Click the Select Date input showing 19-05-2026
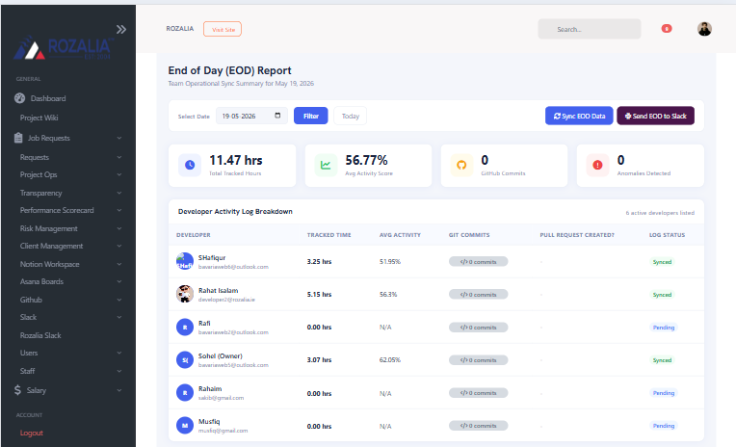 (251, 116)
